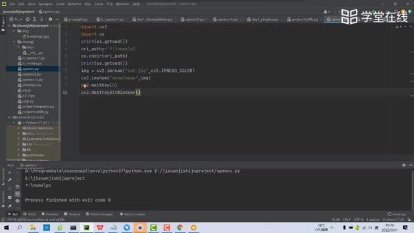Click the collapse all icon in Project toolbar
The image size is (414, 233).
click(41, 19)
